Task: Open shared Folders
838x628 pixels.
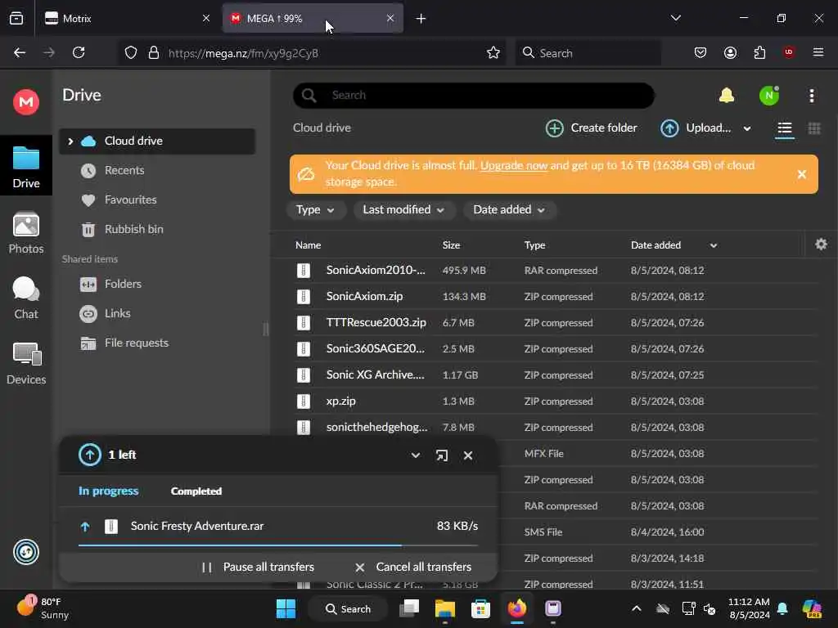Action: click(123, 284)
